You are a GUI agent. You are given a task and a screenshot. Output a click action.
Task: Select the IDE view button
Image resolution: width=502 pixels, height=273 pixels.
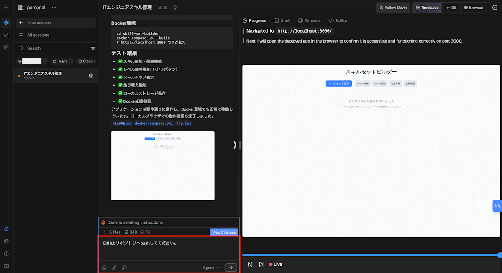click(451, 8)
